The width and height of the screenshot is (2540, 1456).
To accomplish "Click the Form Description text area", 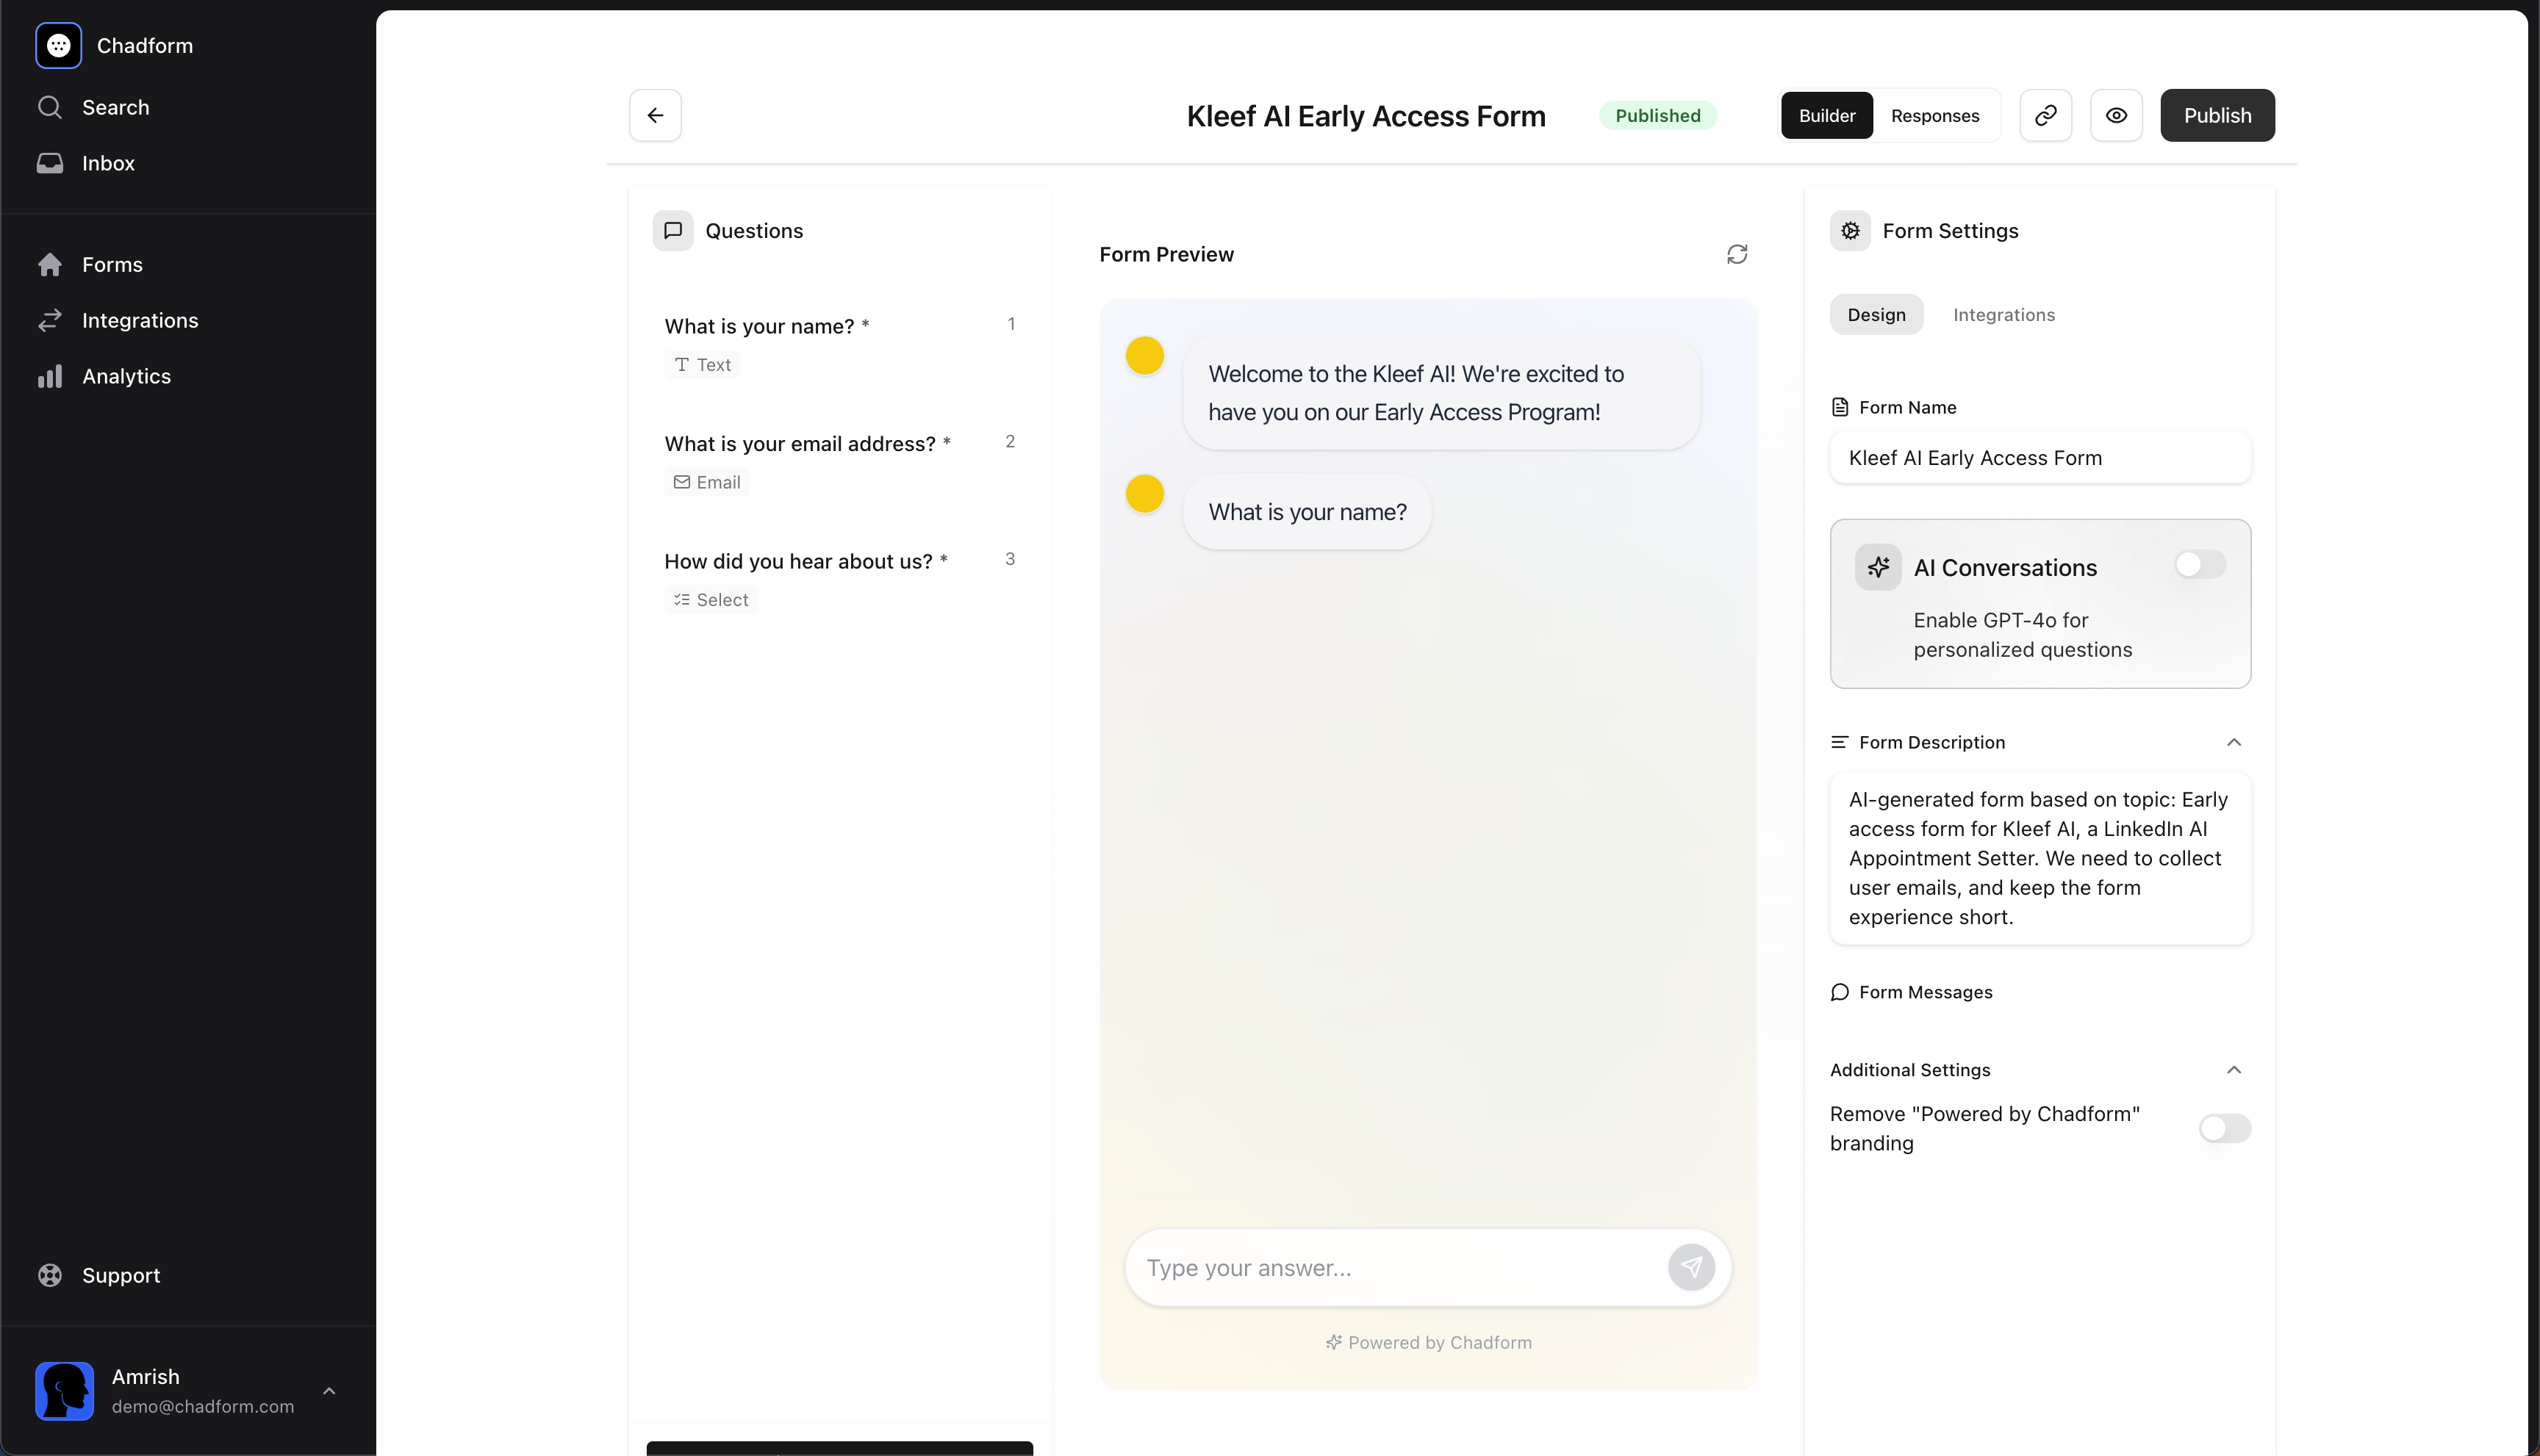I will coord(2039,858).
